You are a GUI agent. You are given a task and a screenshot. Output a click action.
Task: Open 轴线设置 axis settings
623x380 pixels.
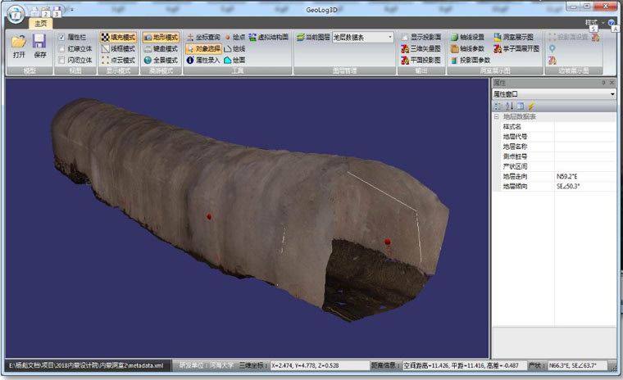click(467, 37)
